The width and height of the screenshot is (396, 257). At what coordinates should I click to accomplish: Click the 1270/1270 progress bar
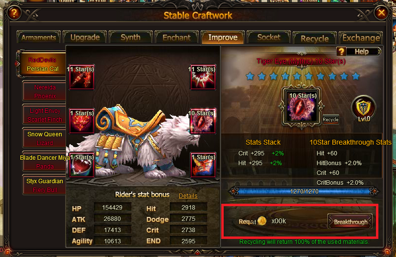click(x=304, y=192)
